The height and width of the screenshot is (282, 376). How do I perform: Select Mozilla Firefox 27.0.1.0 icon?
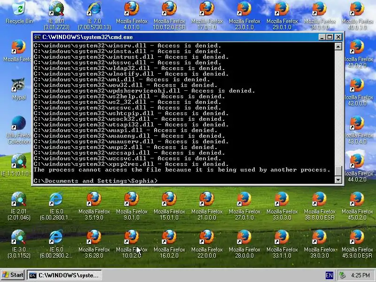[x=244, y=206]
